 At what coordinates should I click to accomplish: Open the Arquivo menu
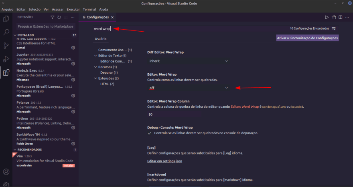coord(8,10)
